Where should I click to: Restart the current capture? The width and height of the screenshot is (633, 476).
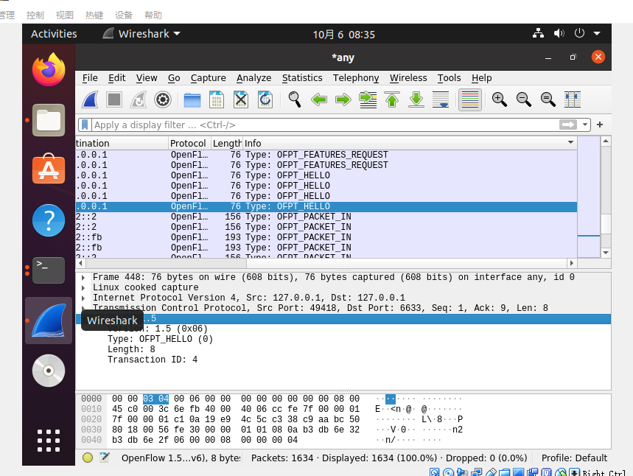click(x=139, y=99)
